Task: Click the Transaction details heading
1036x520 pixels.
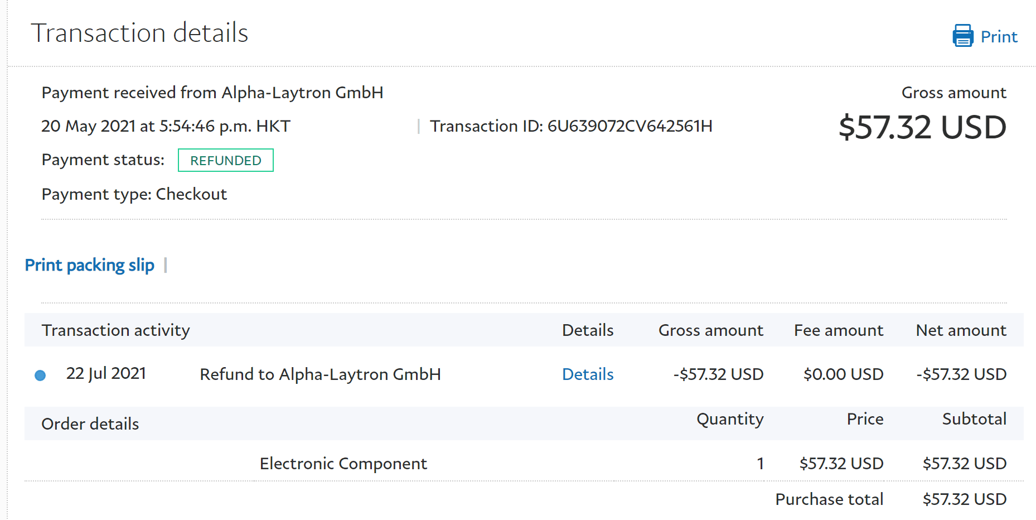Action: [x=139, y=33]
